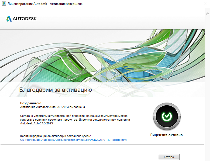The height and width of the screenshot is (161, 210).
Task: Click the 'Поздравляем!' text
Action: 31,103
